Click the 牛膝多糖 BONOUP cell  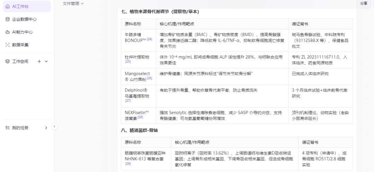(138, 40)
